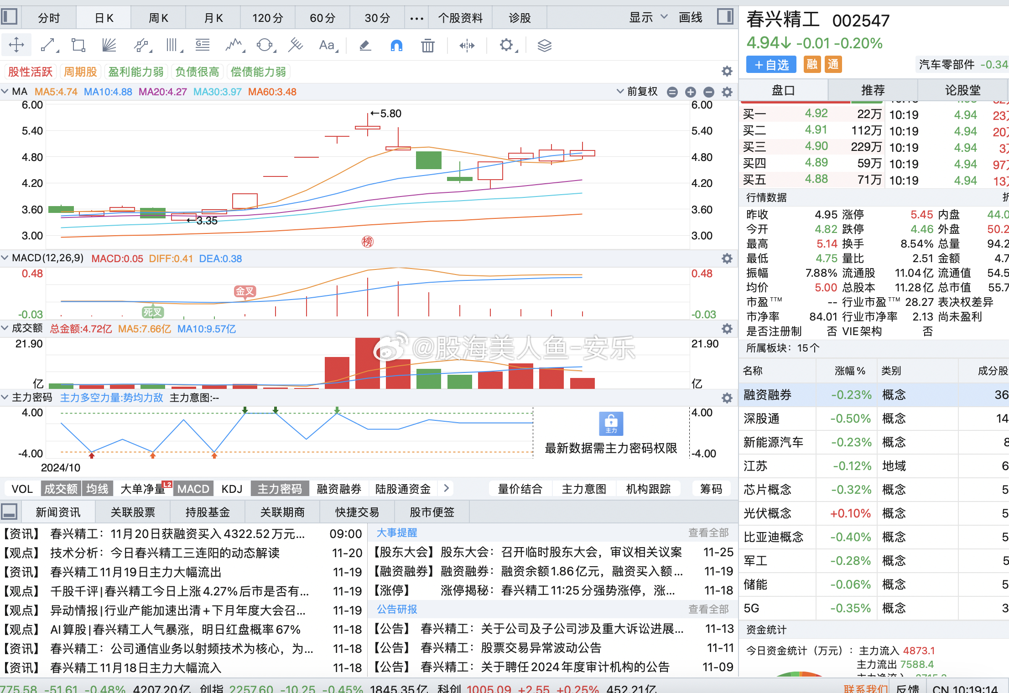Toggle the KDJ indicator
The width and height of the screenshot is (1009, 693).
232,489
